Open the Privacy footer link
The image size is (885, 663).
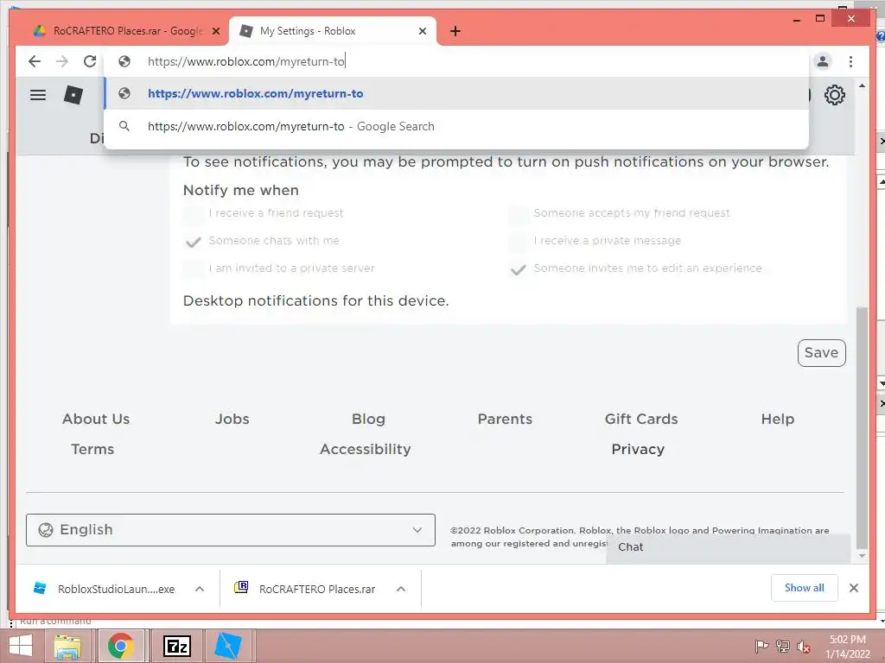coord(638,449)
